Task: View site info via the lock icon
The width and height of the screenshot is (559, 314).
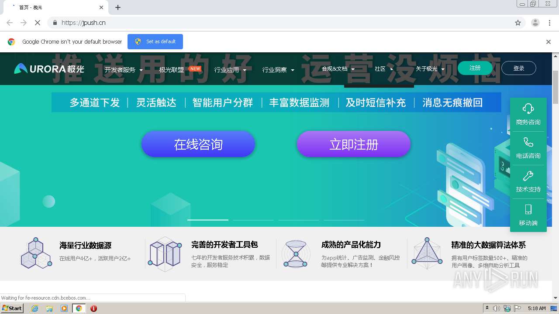Action: tap(55, 23)
